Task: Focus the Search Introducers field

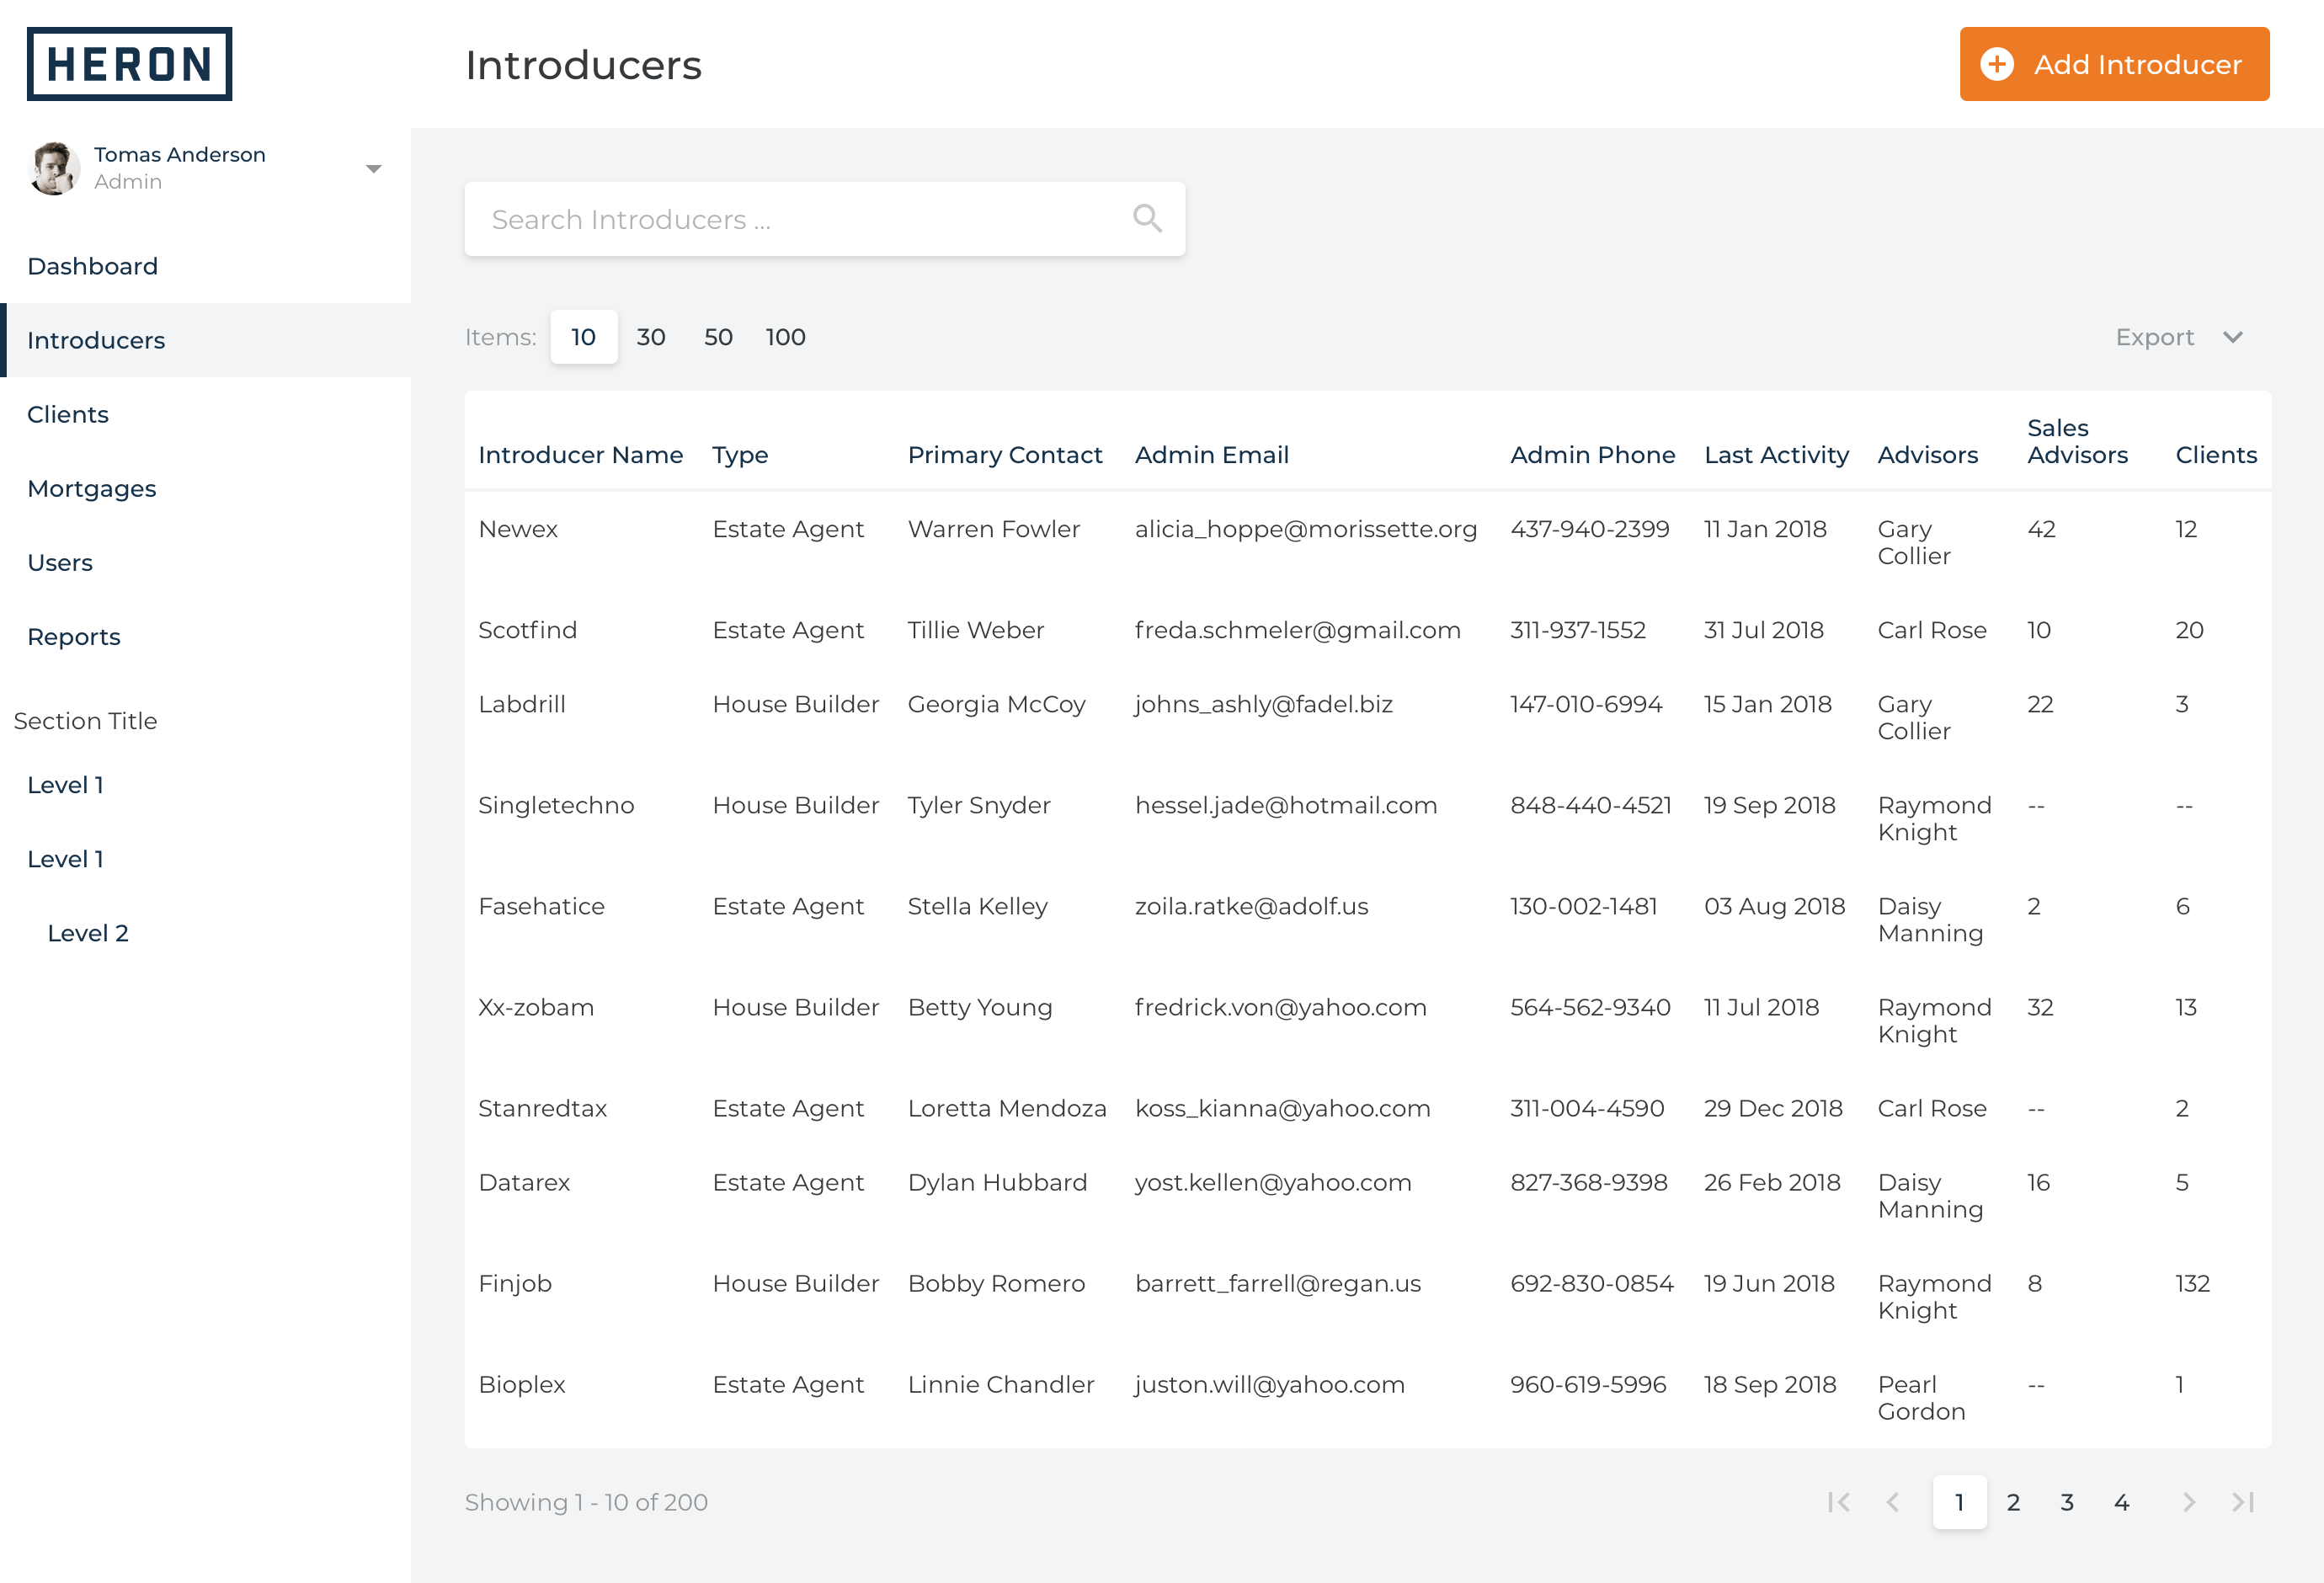Action: pos(824,219)
